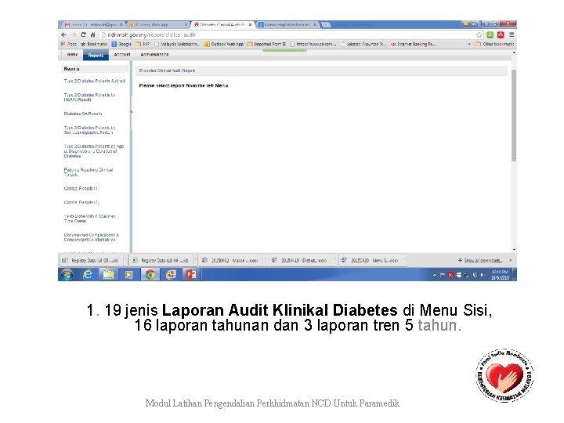This screenshot has width=564, height=423.
Task: Open the 20150402 document download
Action: pos(231,260)
